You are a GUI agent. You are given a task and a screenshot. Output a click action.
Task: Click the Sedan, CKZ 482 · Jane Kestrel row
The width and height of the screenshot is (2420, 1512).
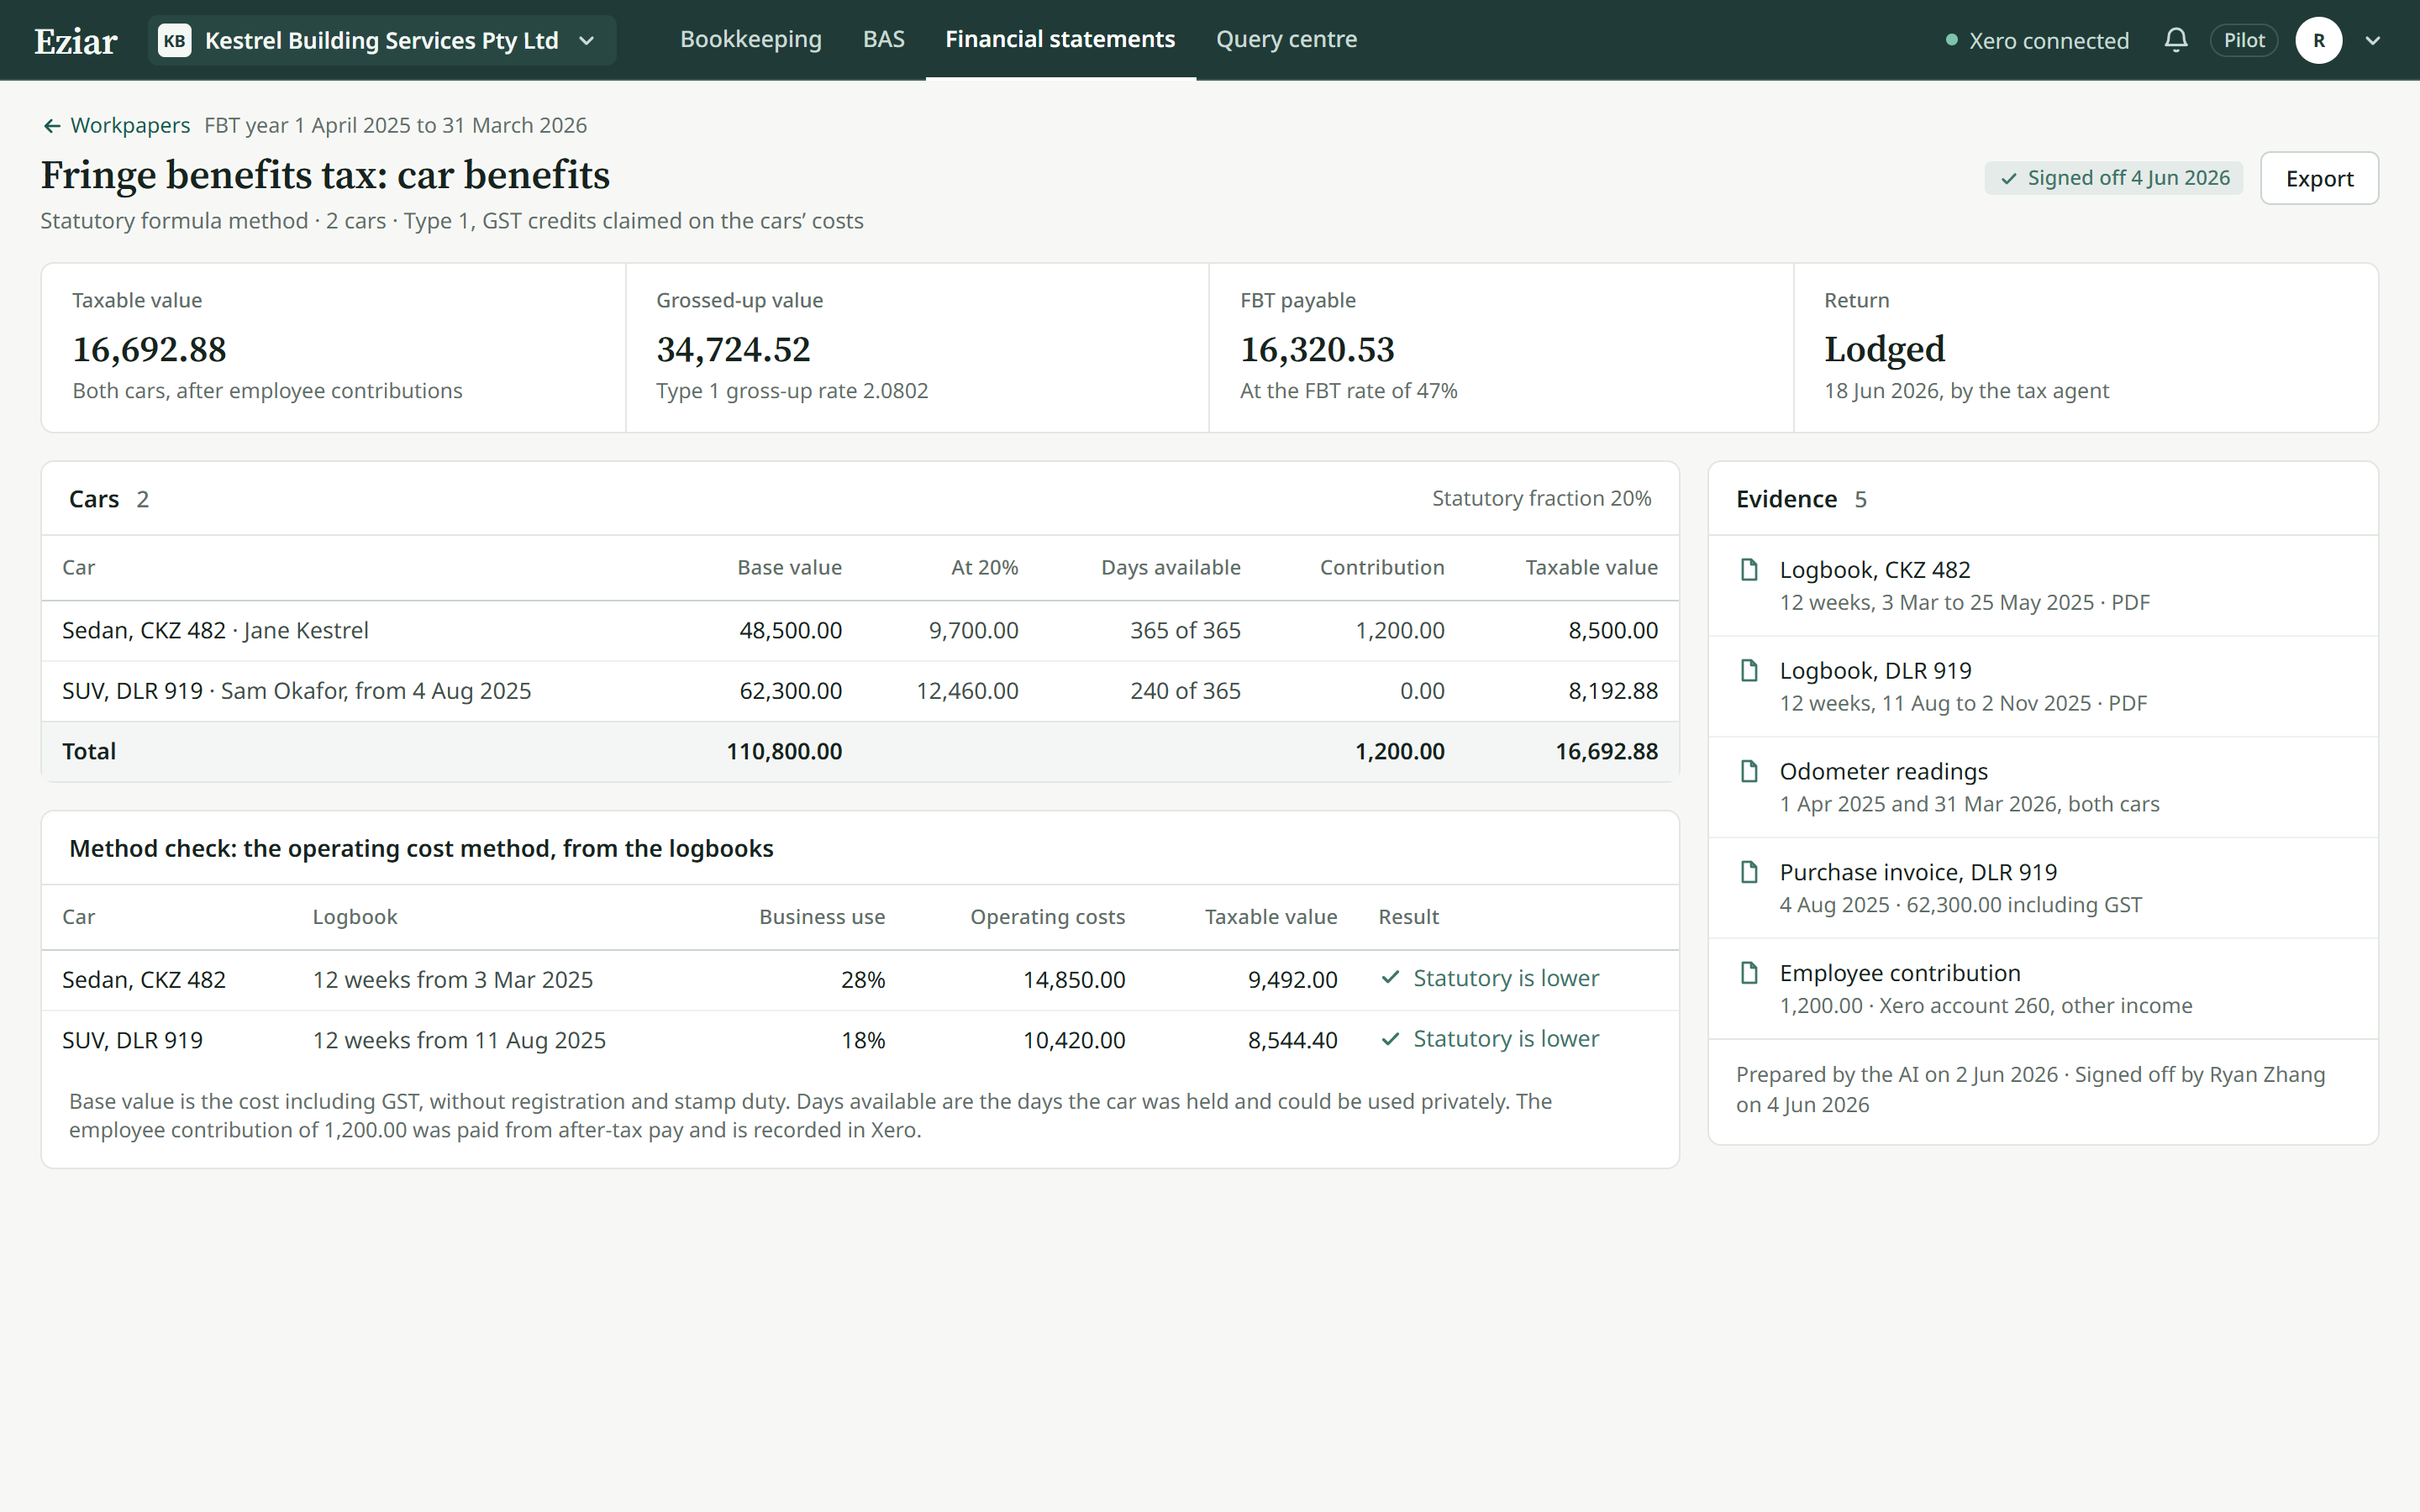[x=860, y=631]
